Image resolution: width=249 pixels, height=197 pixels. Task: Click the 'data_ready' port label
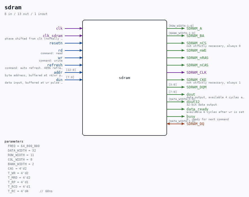(197, 109)
